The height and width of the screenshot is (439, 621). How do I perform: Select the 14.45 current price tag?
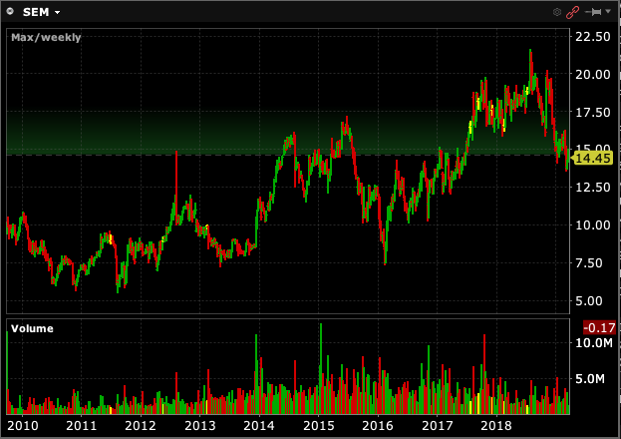coord(592,159)
